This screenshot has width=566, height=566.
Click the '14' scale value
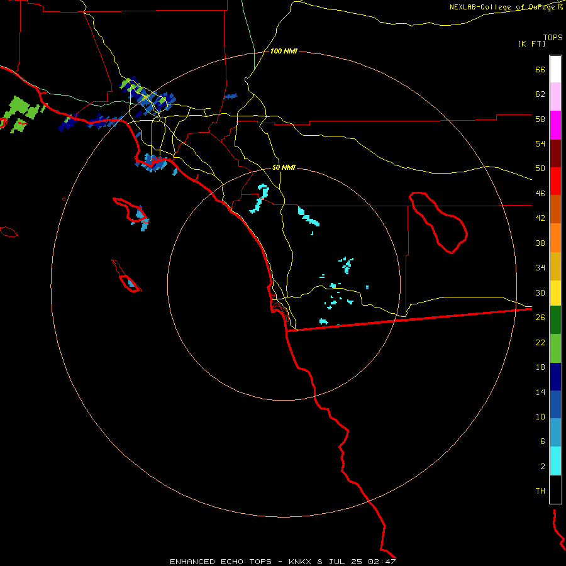click(x=540, y=392)
